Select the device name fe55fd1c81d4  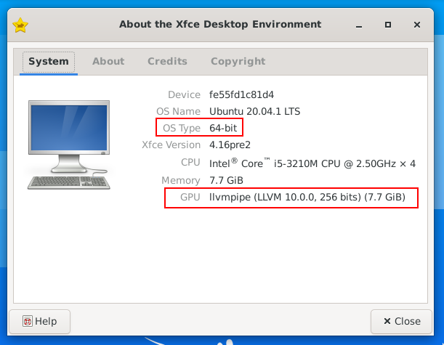[x=241, y=94]
